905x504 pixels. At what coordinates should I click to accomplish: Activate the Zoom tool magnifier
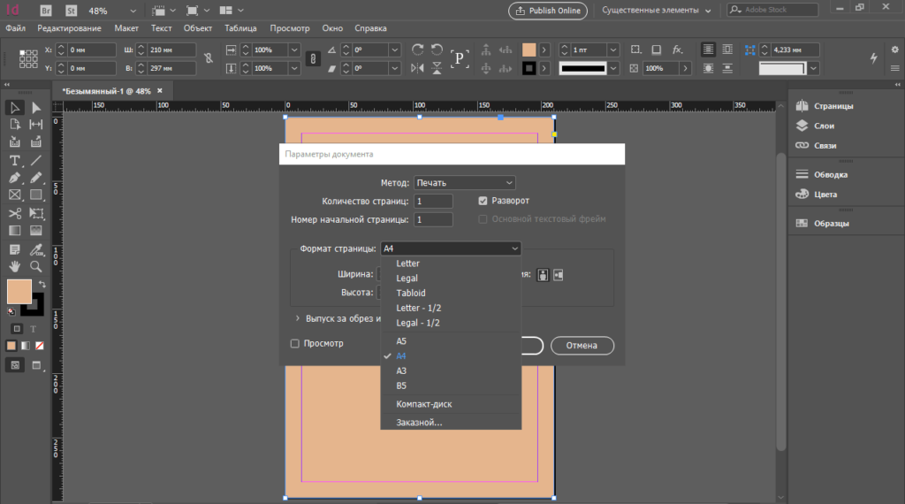tap(36, 266)
